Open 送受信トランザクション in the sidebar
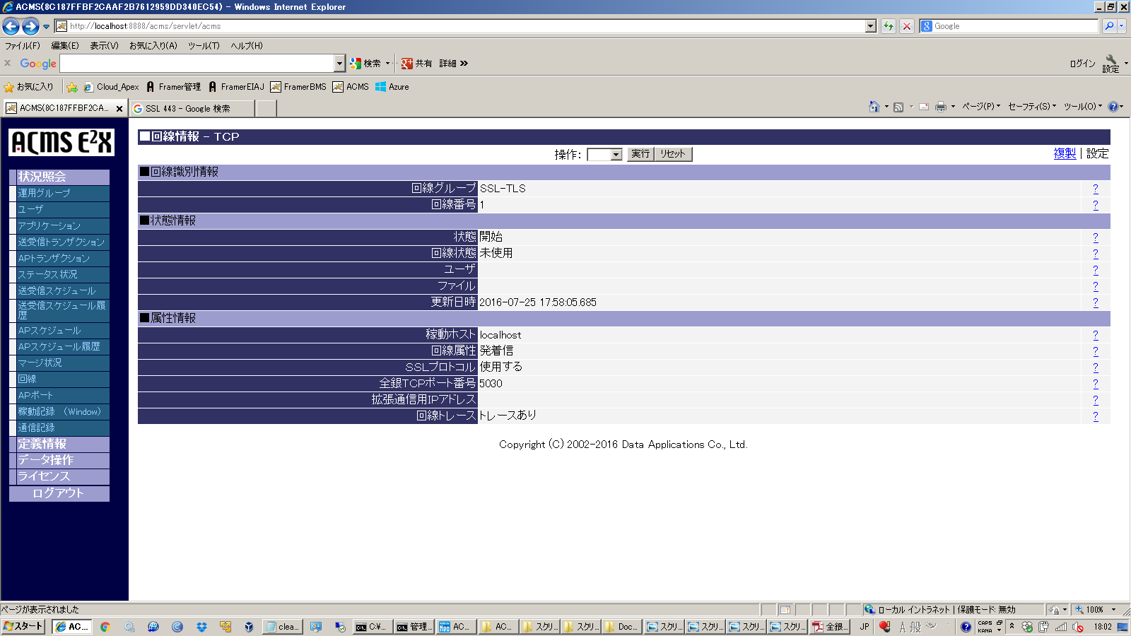The image size is (1131, 636). tap(62, 242)
